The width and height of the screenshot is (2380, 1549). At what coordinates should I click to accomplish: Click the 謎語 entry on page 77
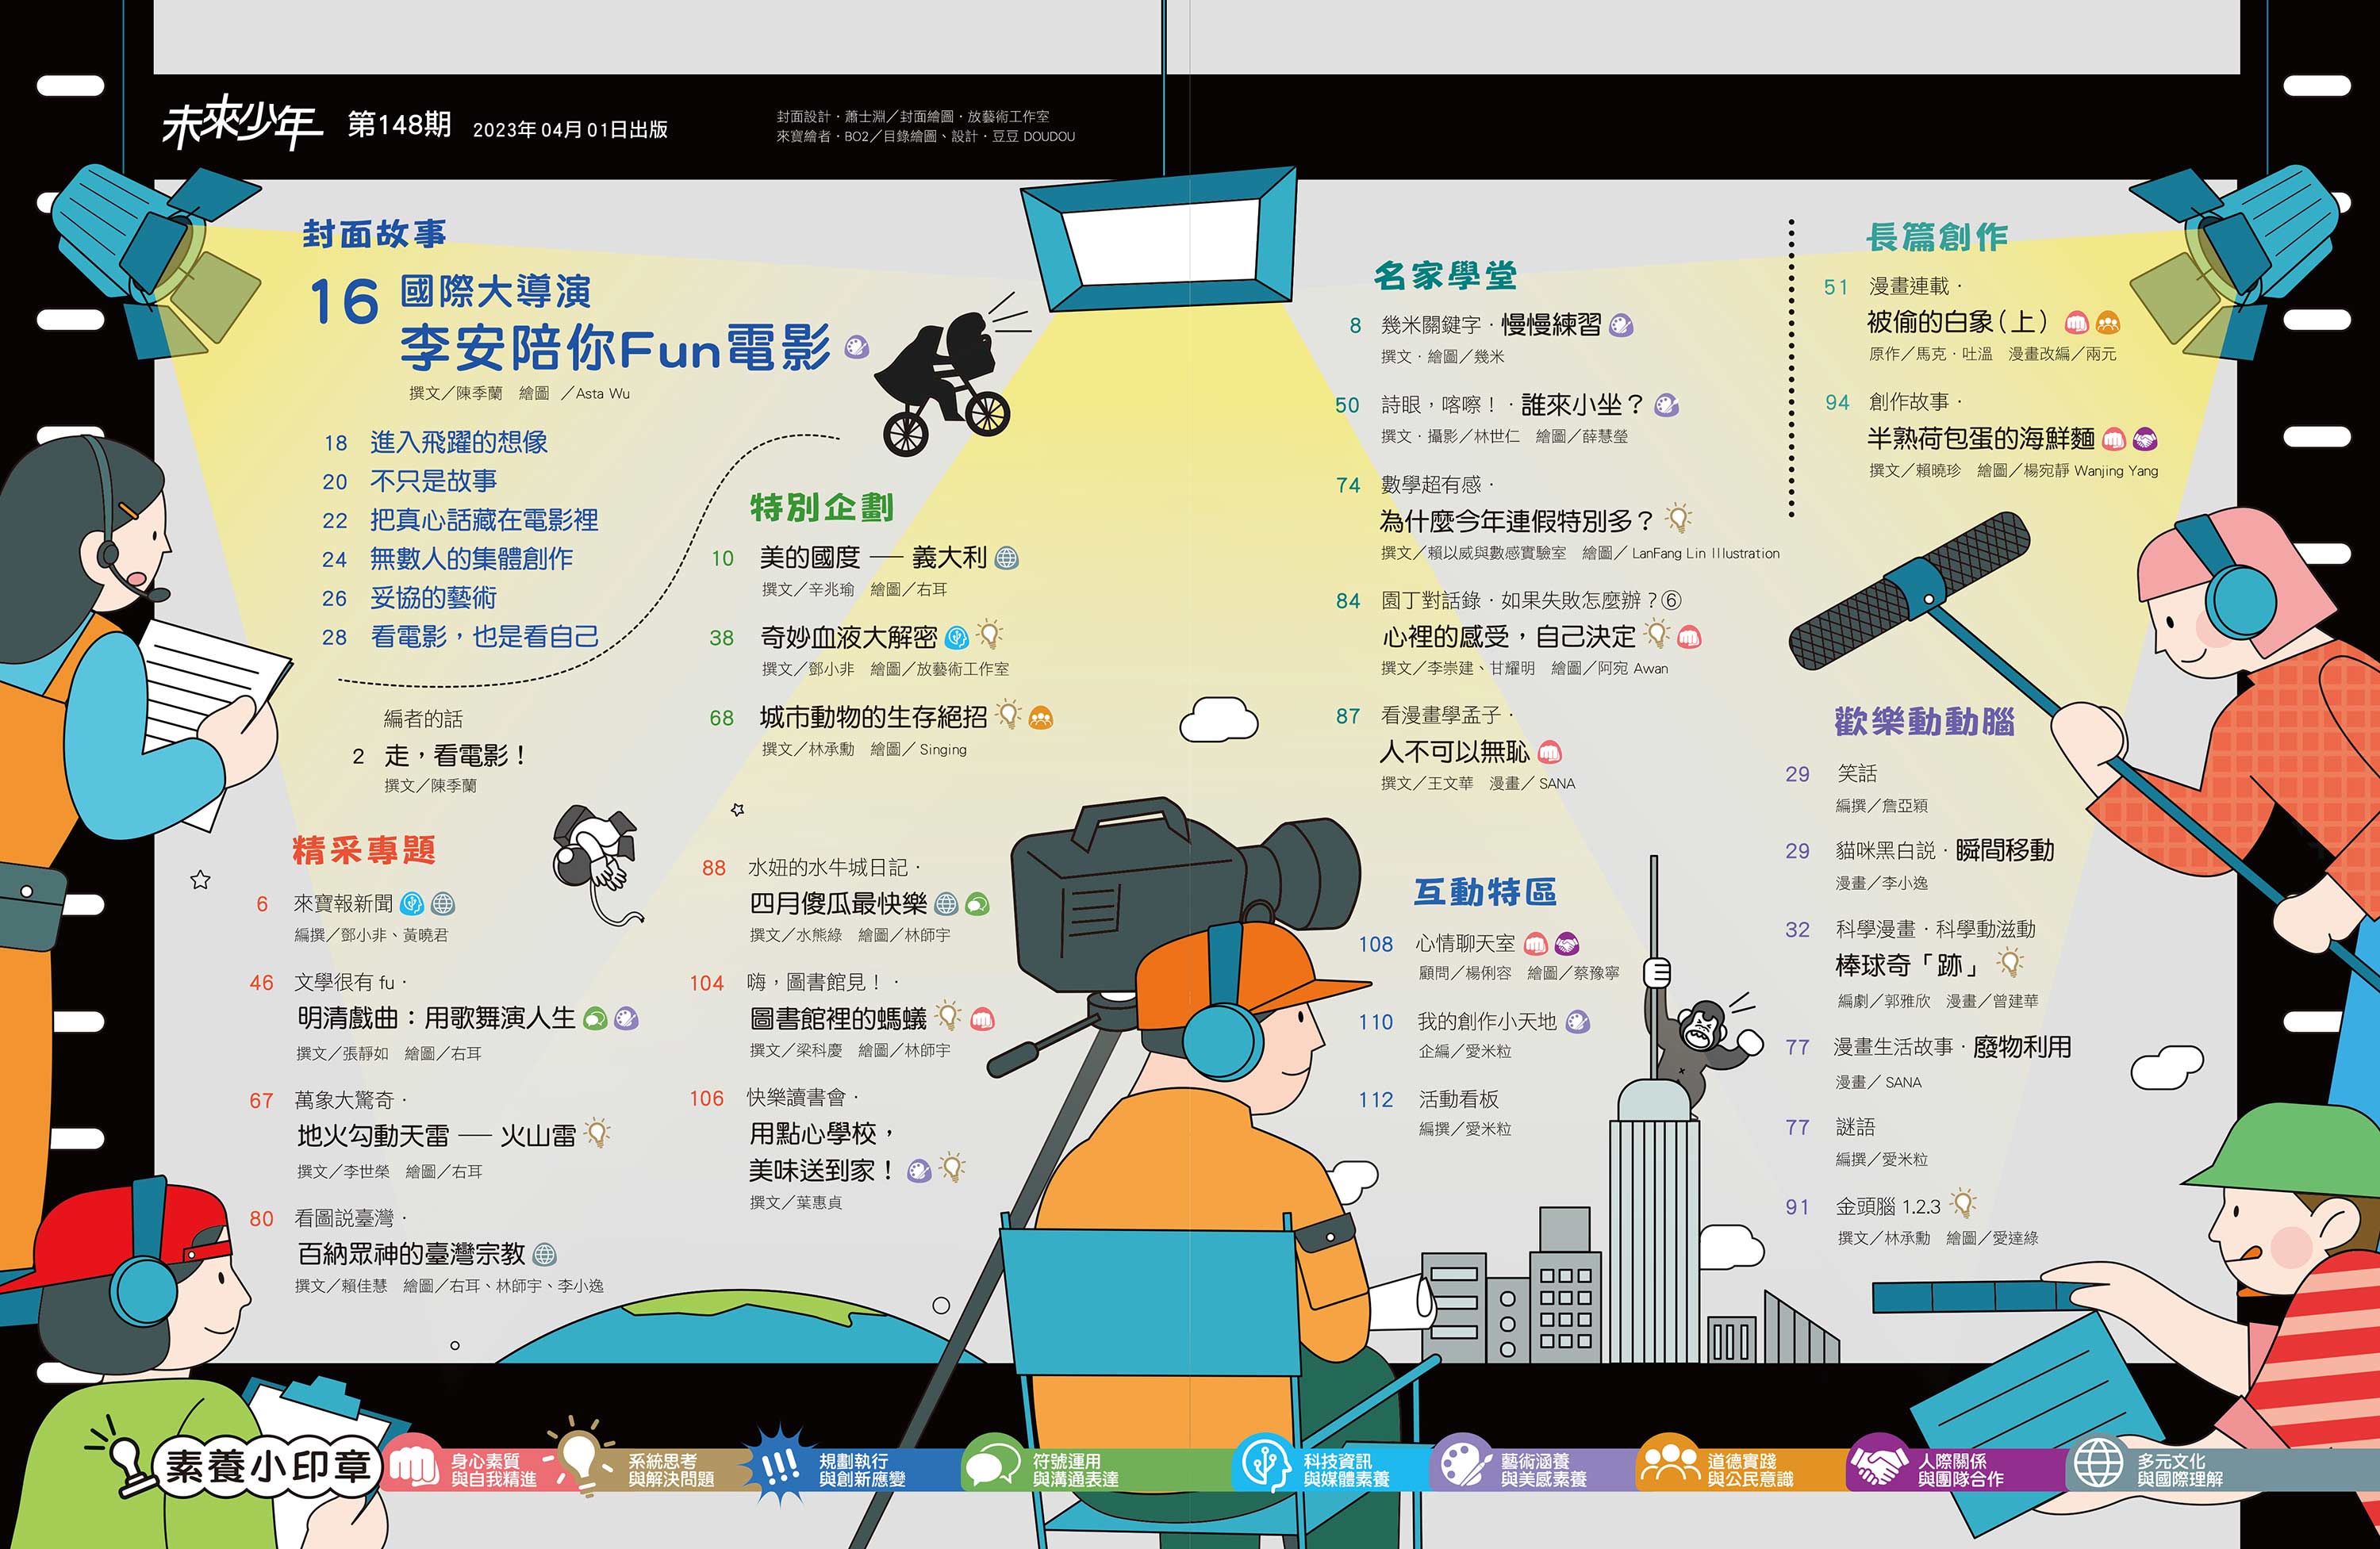1855,1127
